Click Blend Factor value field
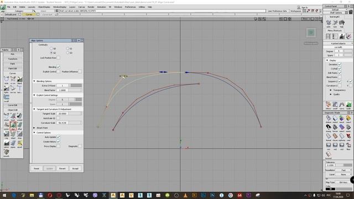The height and width of the screenshot is (199, 354). pyautogui.click(x=63, y=90)
